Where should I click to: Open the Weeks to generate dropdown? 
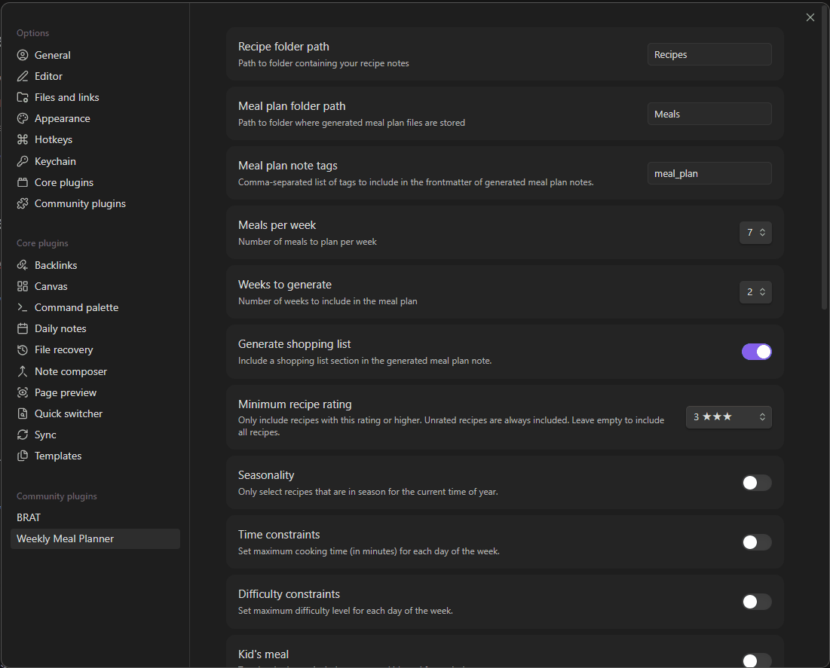[x=755, y=292]
